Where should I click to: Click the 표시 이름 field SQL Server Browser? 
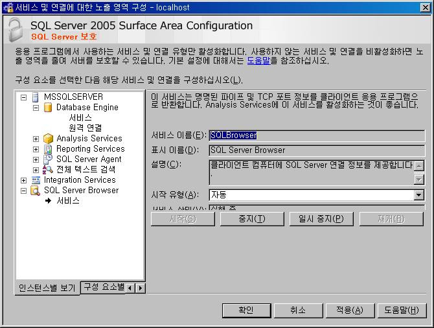(317, 150)
